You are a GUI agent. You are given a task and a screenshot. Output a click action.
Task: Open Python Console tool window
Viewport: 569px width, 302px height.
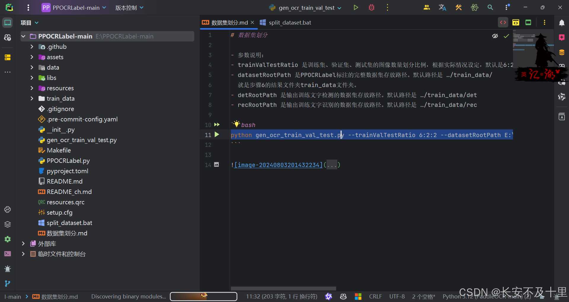[x=8, y=210]
